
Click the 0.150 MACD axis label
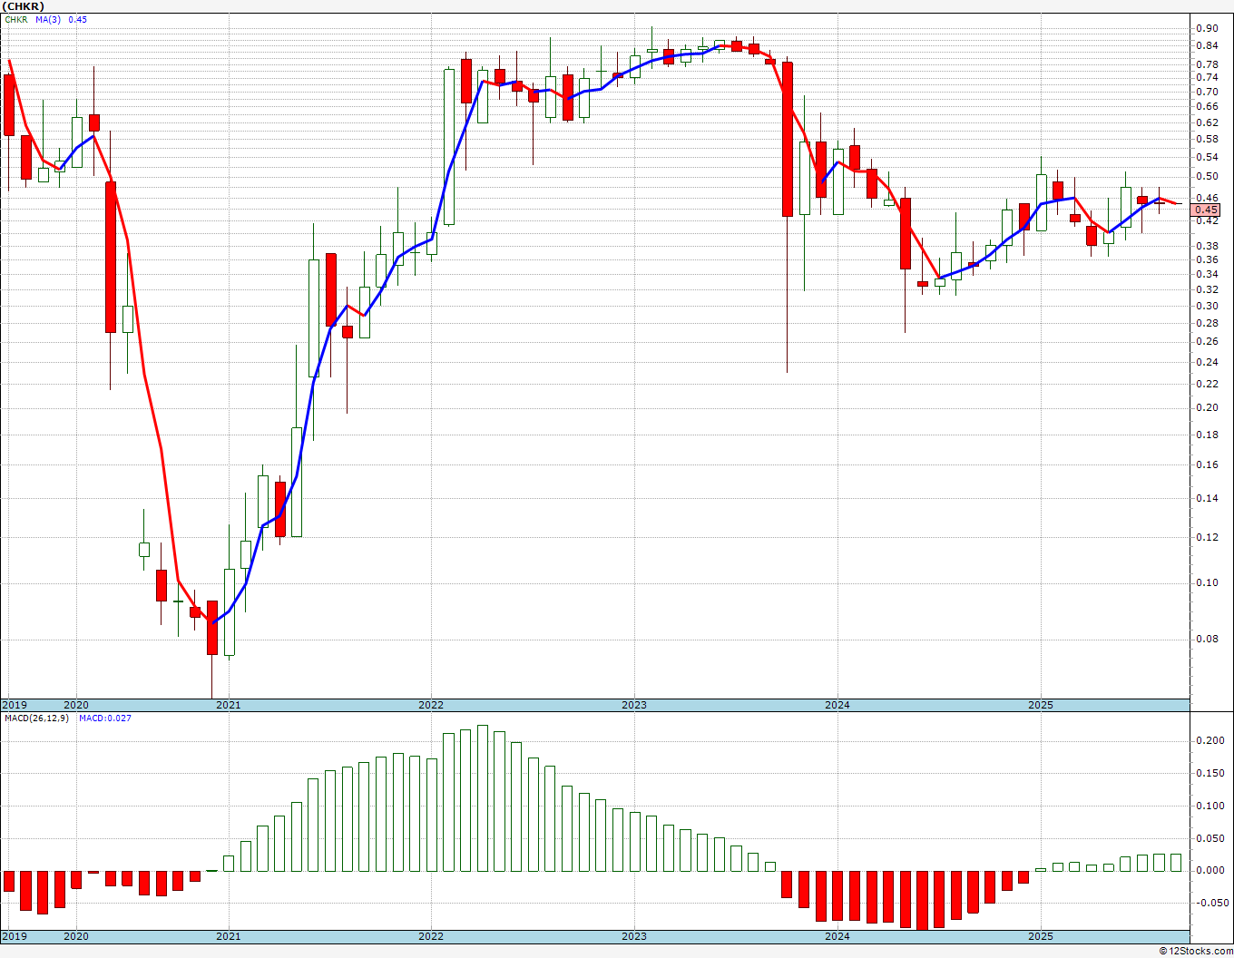tap(1210, 773)
